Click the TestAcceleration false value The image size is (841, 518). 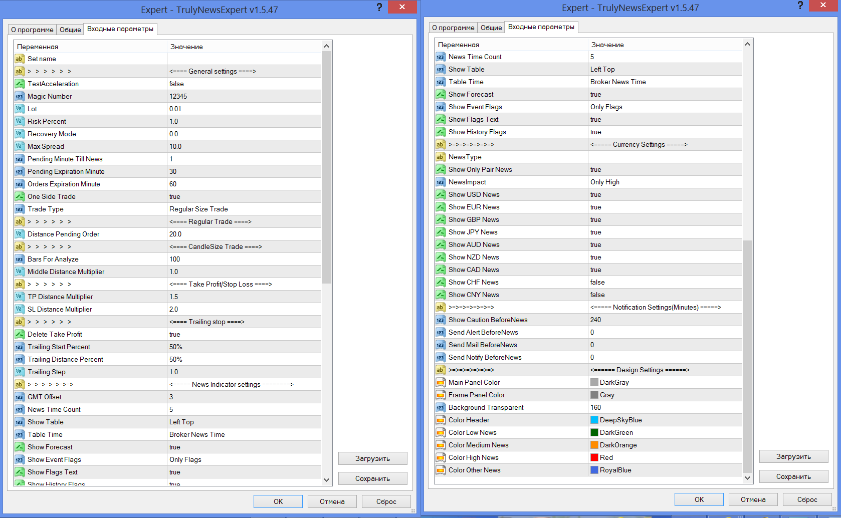tap(176, 84)
